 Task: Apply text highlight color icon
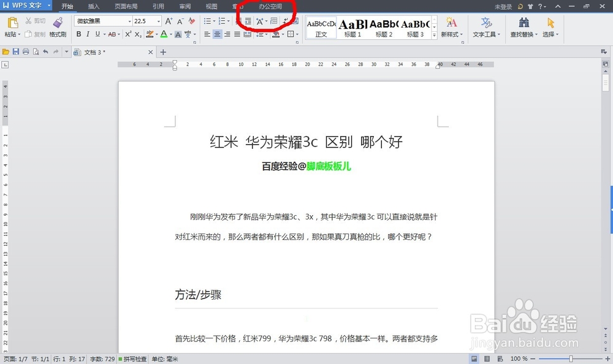150,34
